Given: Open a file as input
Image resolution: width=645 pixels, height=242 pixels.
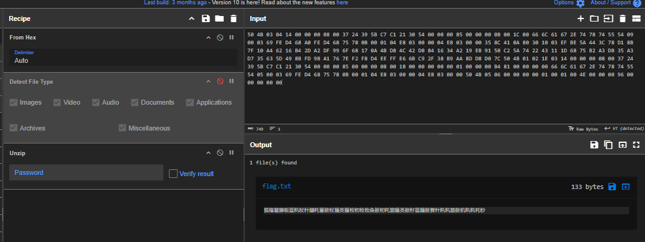Looking at the screenshot, I should tap(609, 18).
